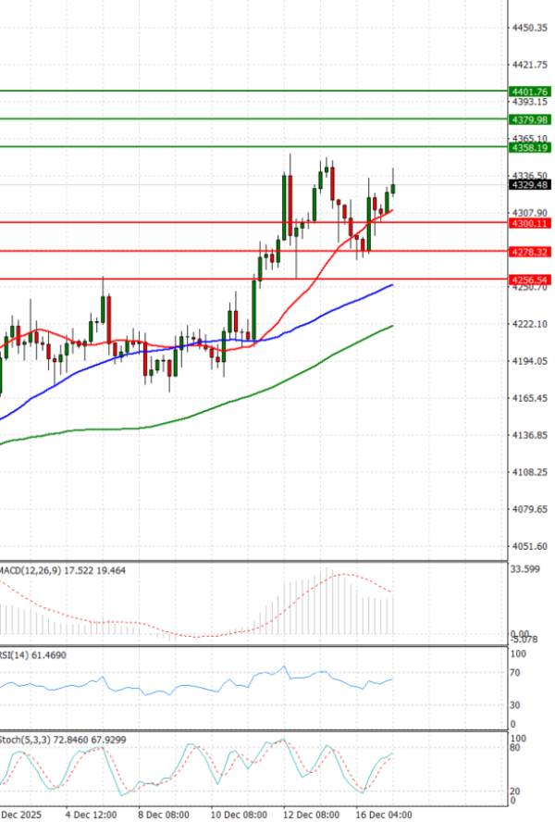Click the 4358.19 green resistance price label
Image resolution: width=555 pixels, height=822 pixels.
tap(530, 147)
